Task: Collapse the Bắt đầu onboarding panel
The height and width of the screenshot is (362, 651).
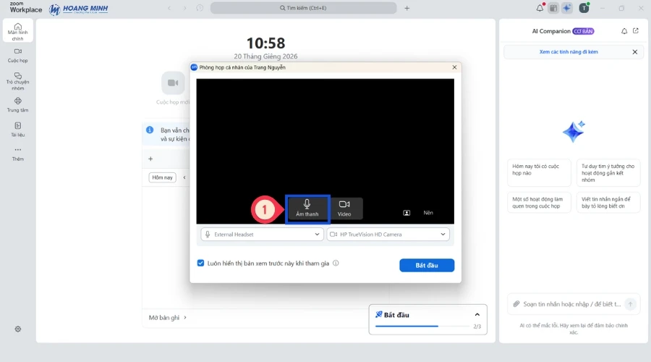Action: [477, 315]
